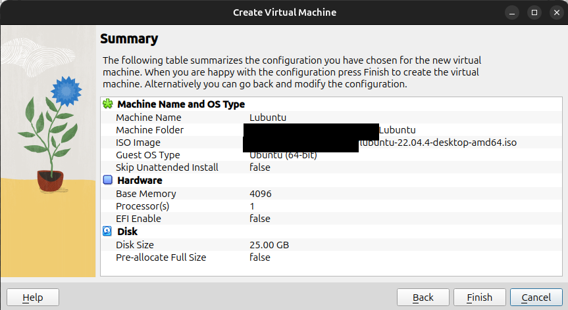Go Back to the previous step
The image size is (568, 310).
pos(423,298)
